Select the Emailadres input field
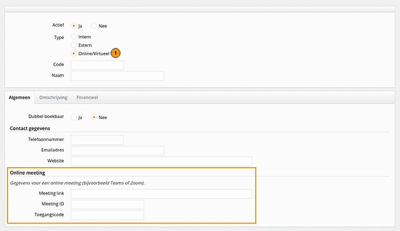Screen dimensions: 400x231 117,151
